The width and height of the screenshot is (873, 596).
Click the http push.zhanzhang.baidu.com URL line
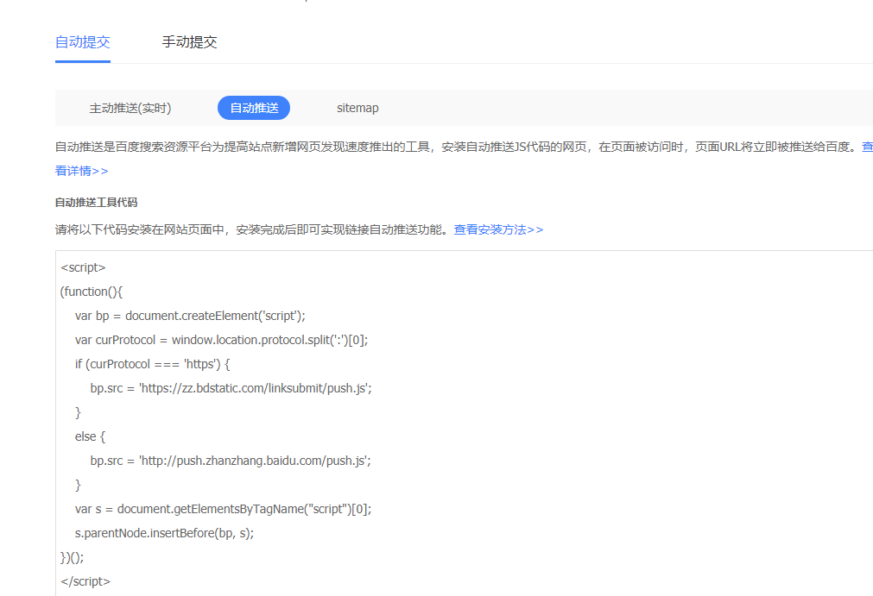(x=231, y=461)
